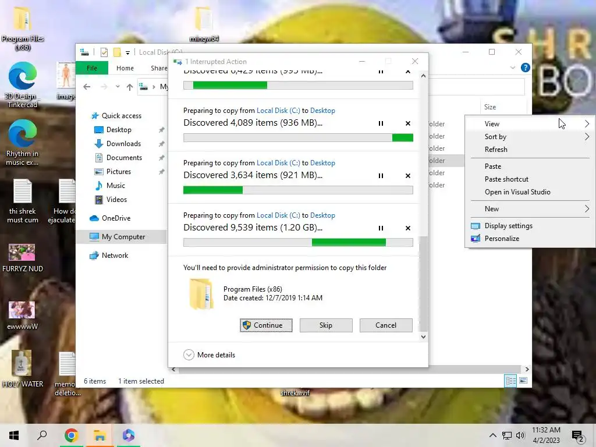Switch to details view icon in status bar
Image resolution: width=596 pixels, height=447 pixels.
coord(510,381)
